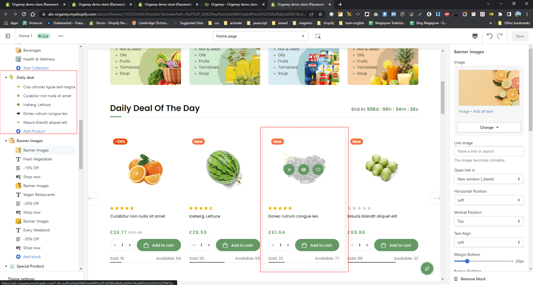The height and width of the screenshot is (285, 533).
Task: Switch the desktop preview device icon
Action: coord(475,36)
